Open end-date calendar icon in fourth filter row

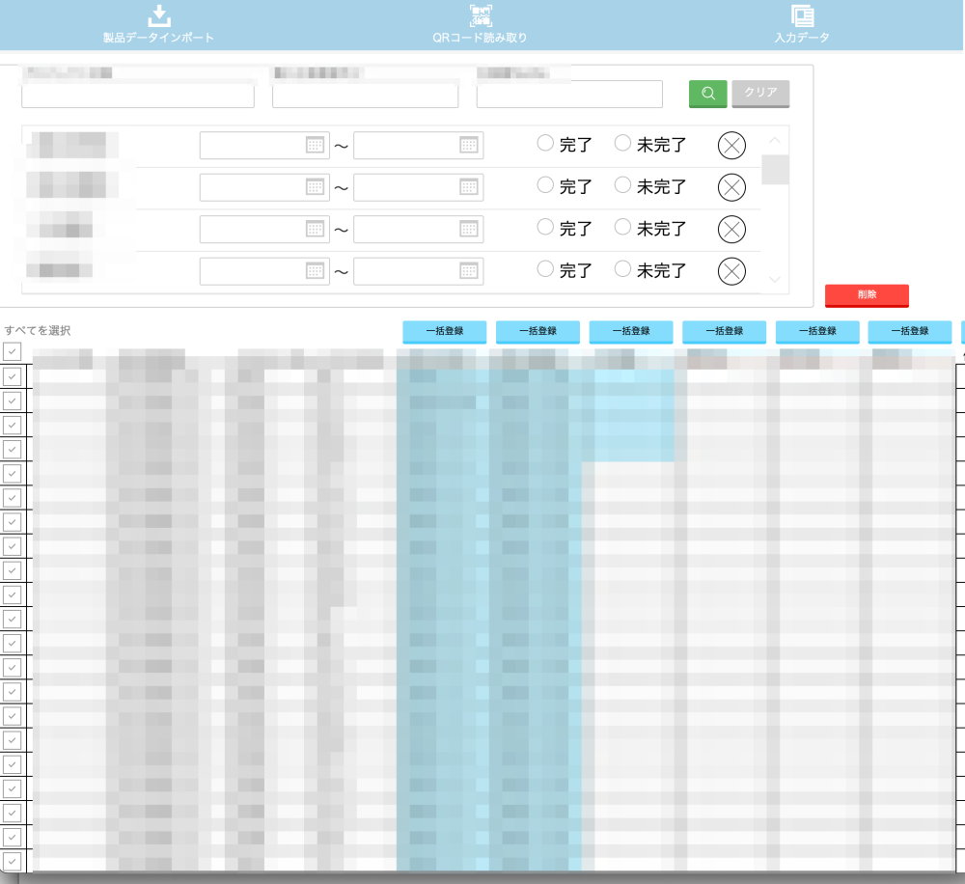tap(468, 271)
